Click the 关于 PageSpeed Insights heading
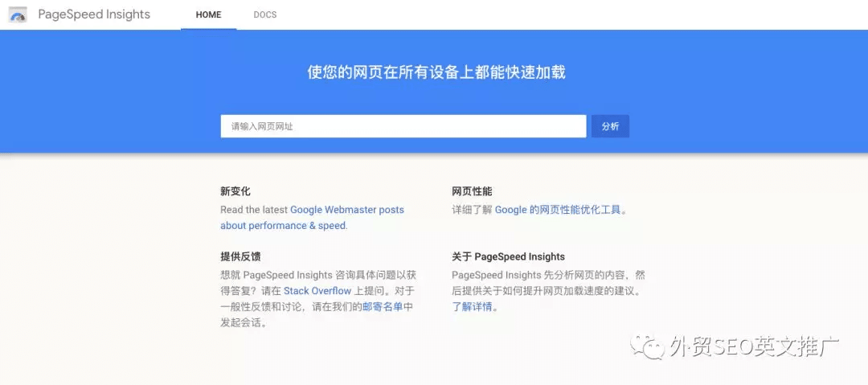 point(508,256)
